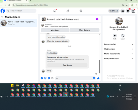Open Windows action center notifications
This screenshot has width=138, height=110.
tap(135, 96)
